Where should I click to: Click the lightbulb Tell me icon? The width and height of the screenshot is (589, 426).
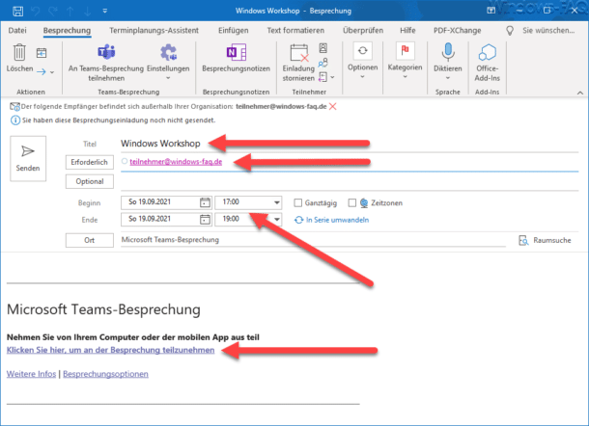click(x=510, y=31)
